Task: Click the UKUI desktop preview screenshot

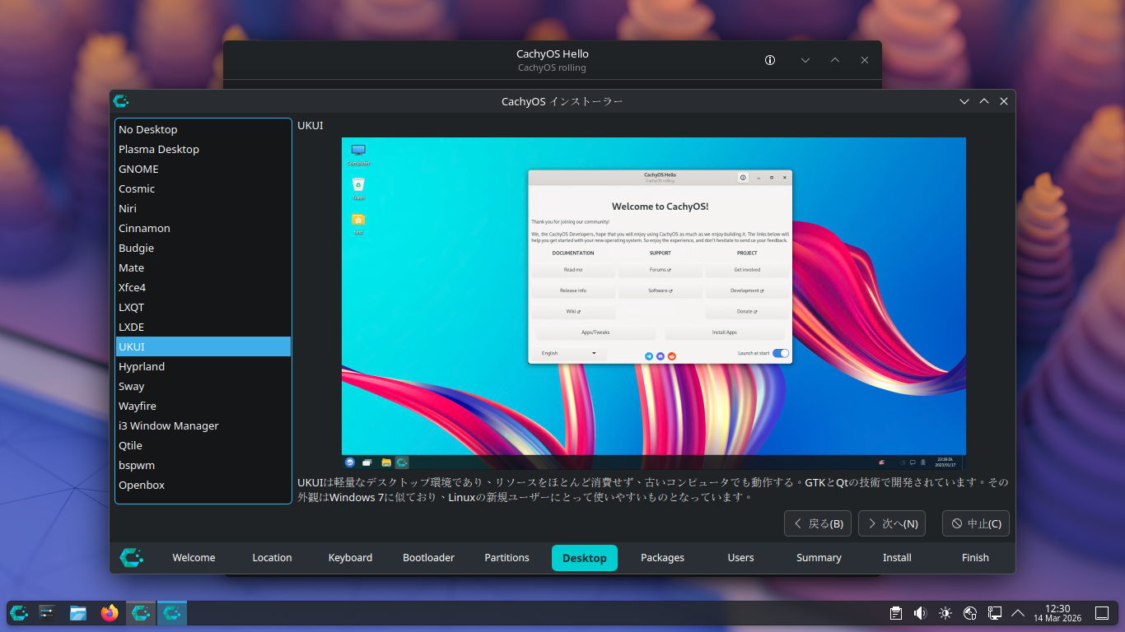Action: (654, 304)
